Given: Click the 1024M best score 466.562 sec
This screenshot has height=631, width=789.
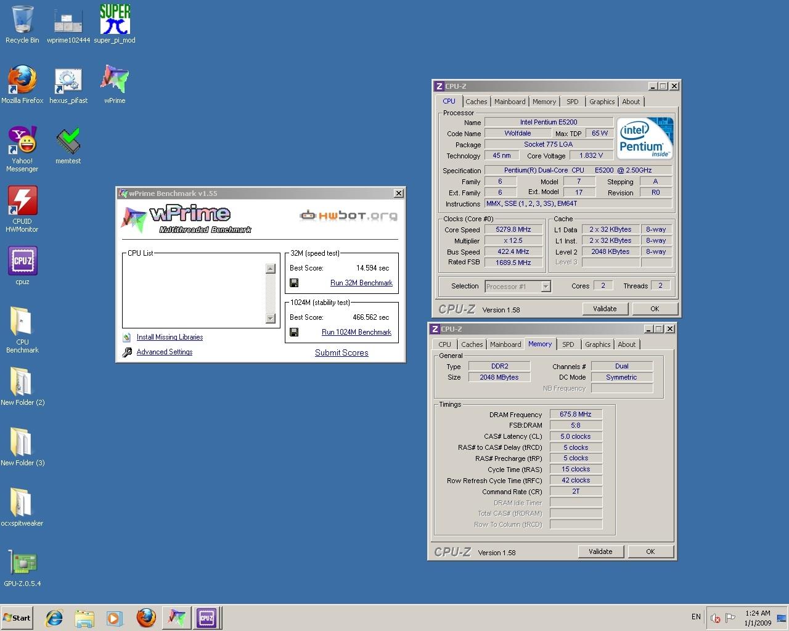Looking at the screenshot, I should click(370, 317).
